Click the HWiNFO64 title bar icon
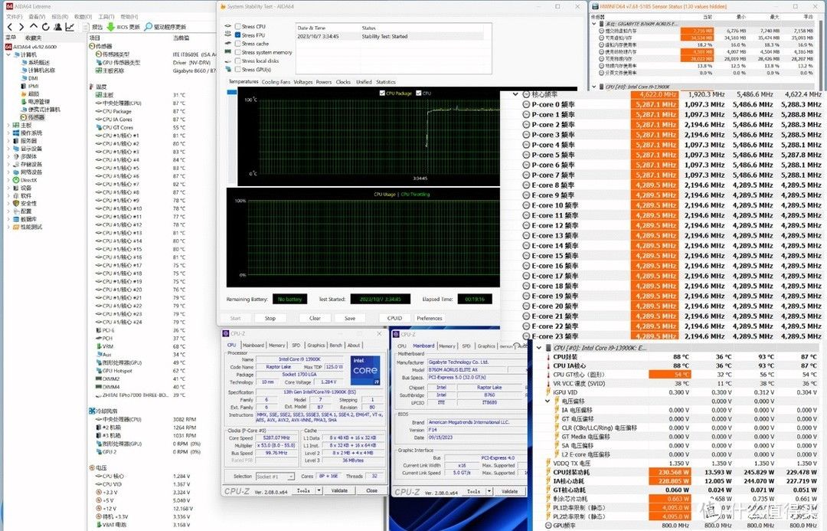Viewport: 827px width, 531px height. (596, 6)
